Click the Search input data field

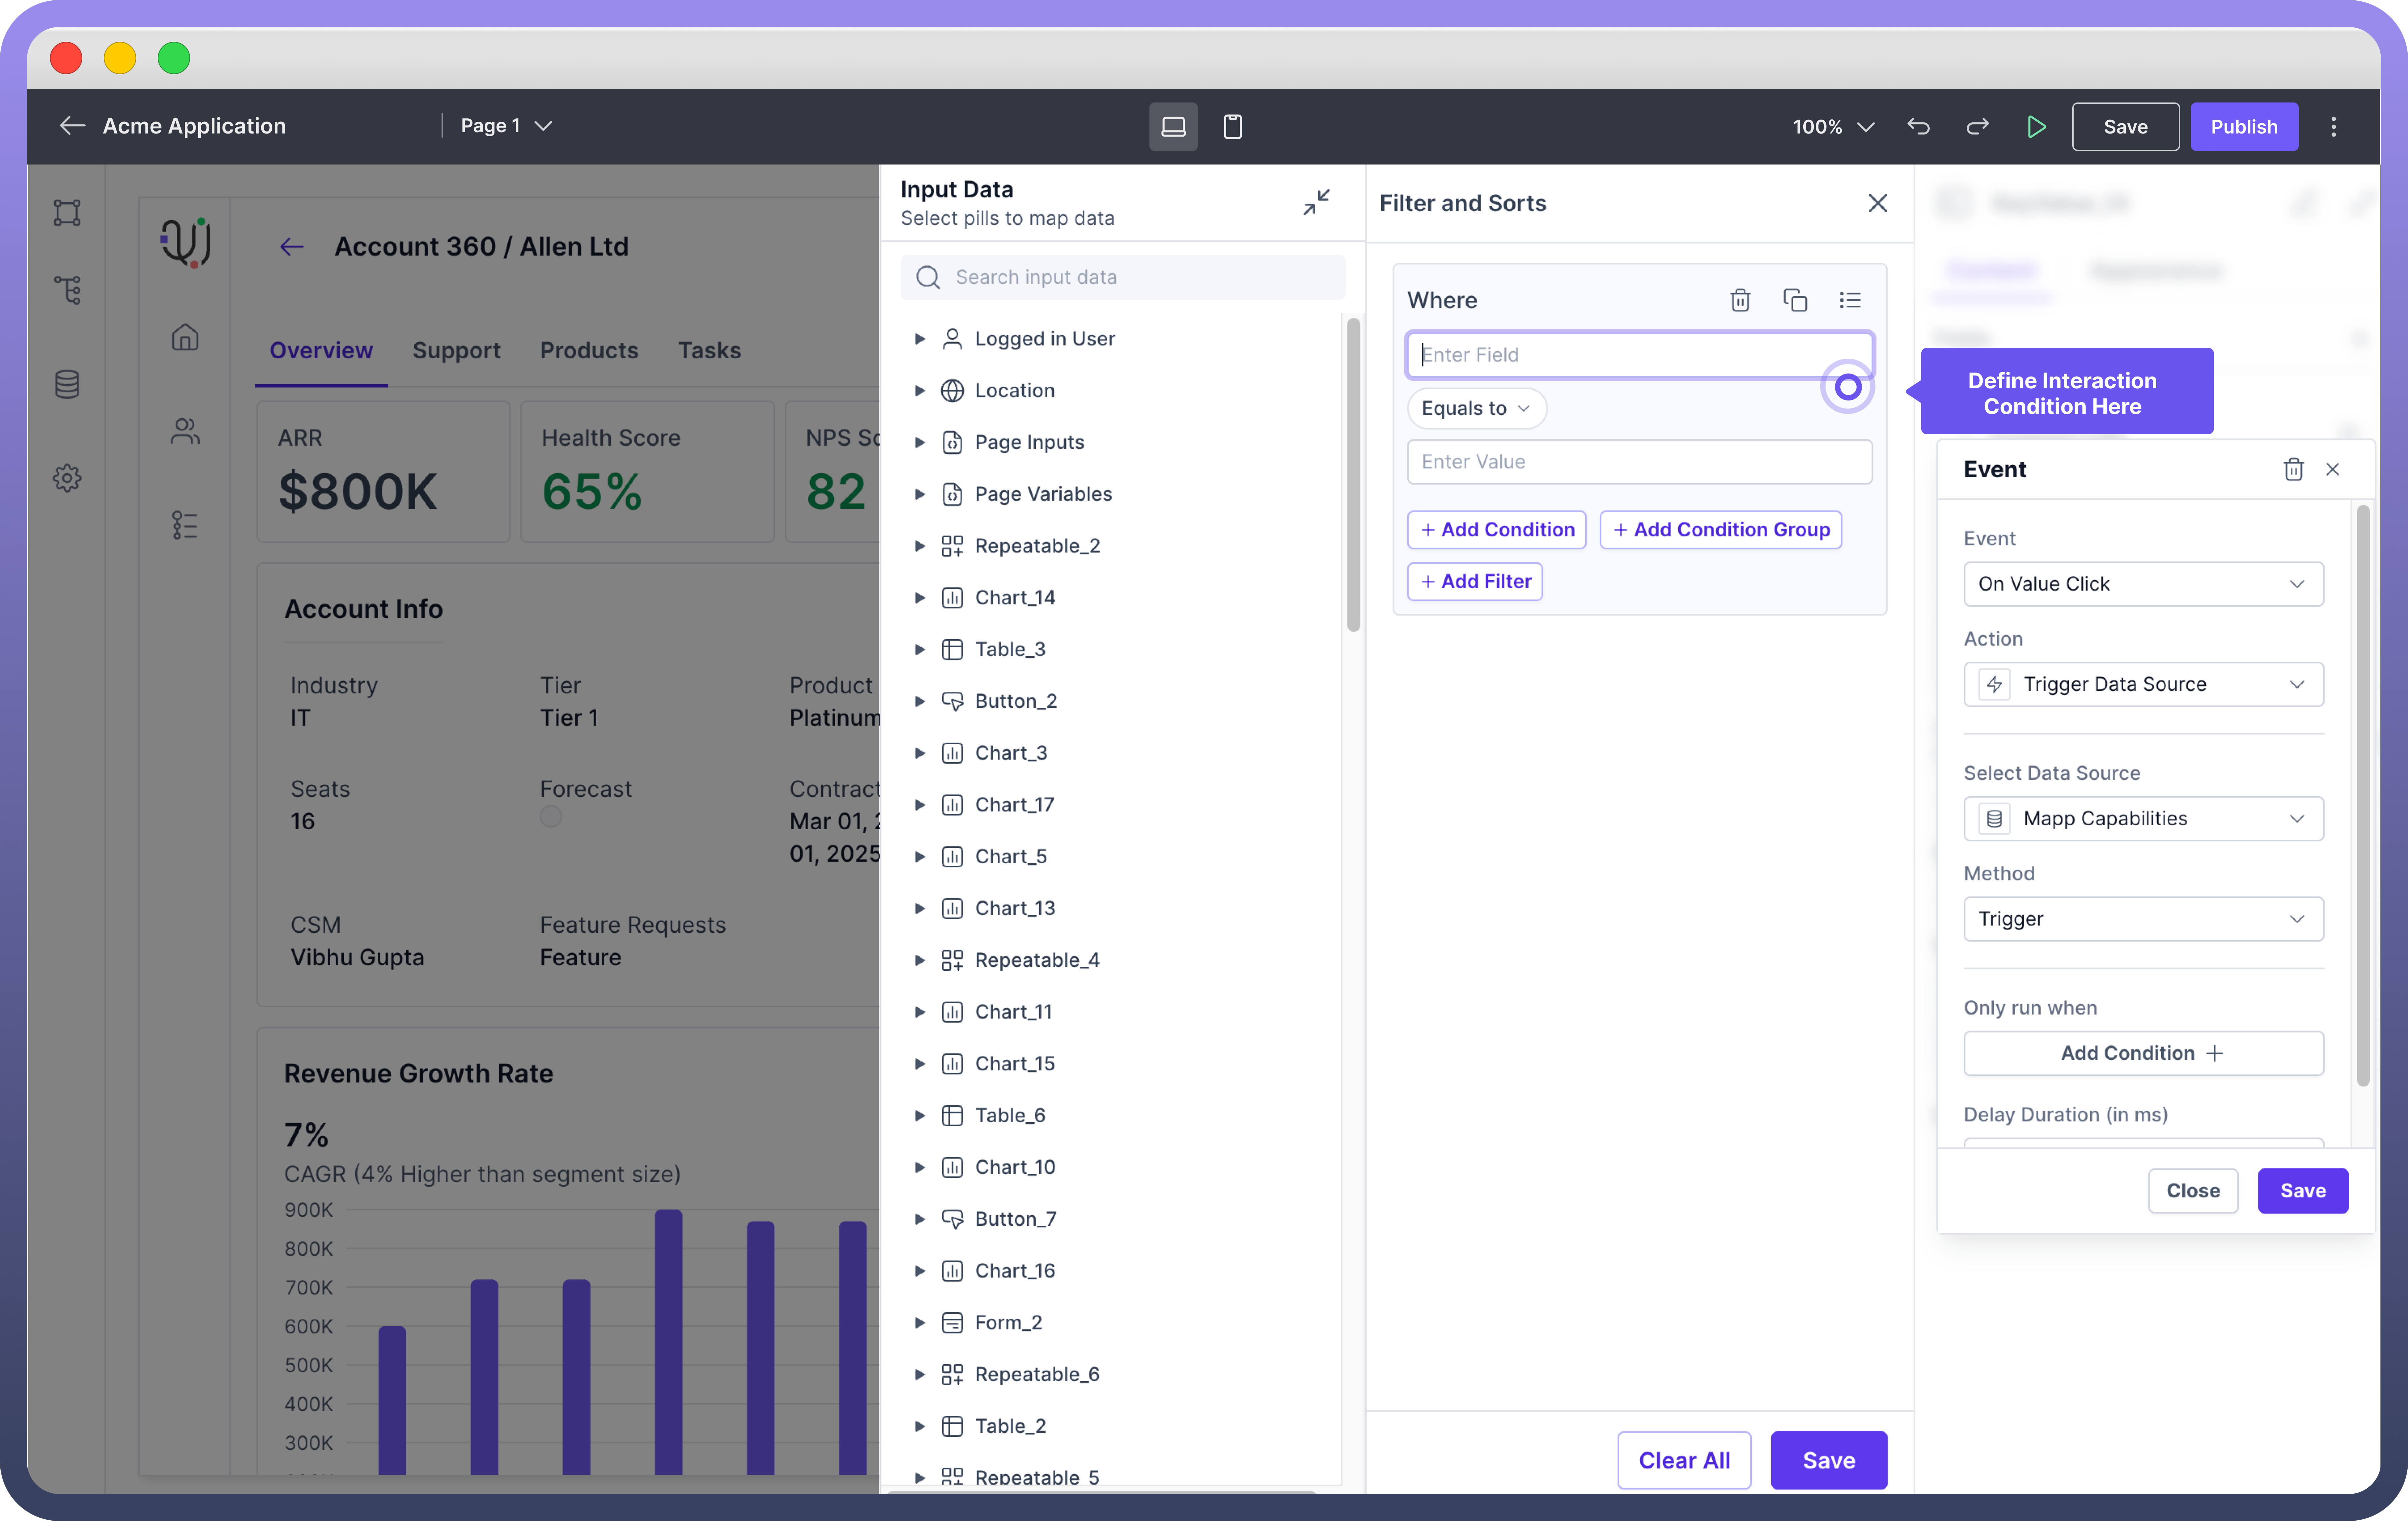click(1140, 277)
